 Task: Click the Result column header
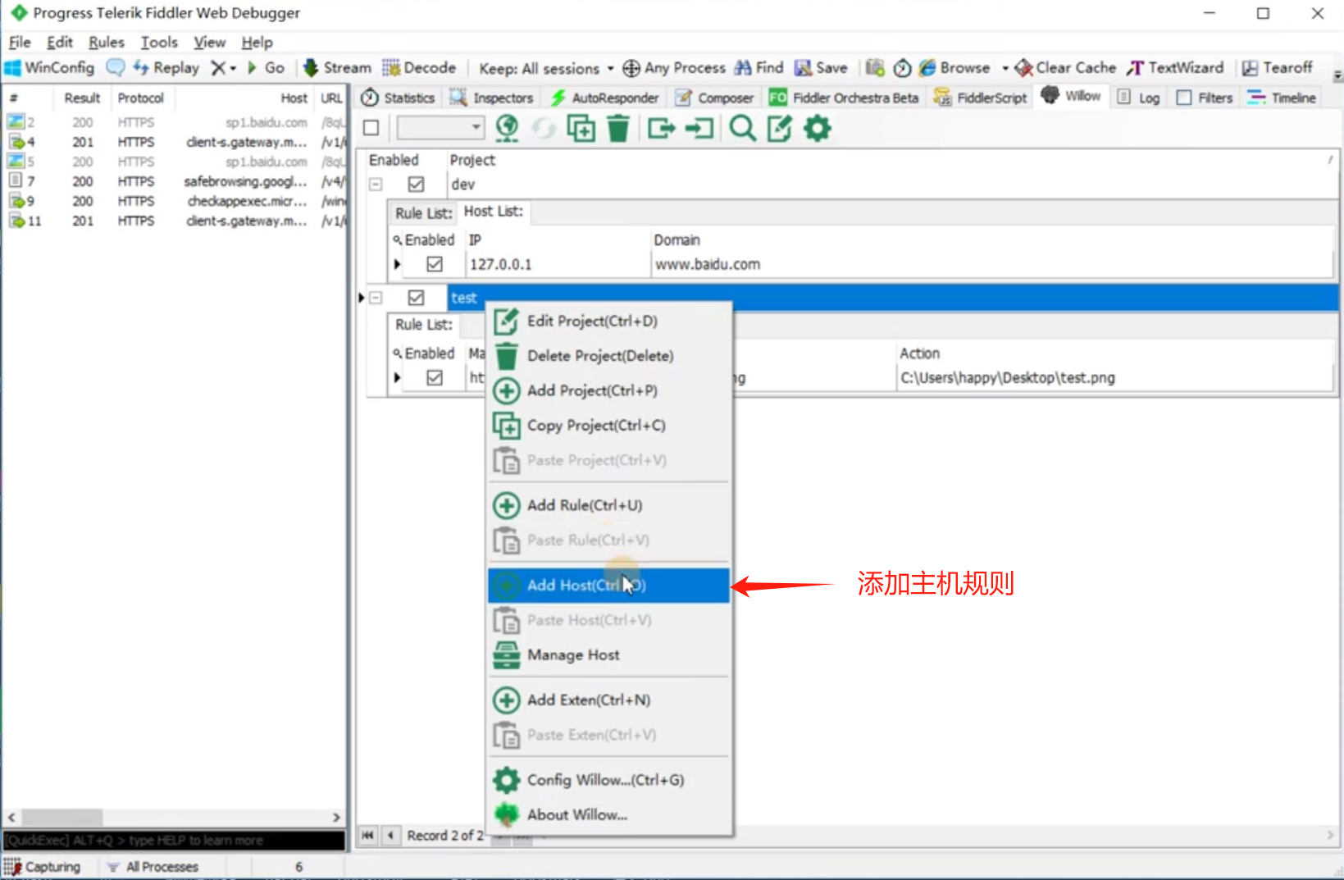coord(82,98)
